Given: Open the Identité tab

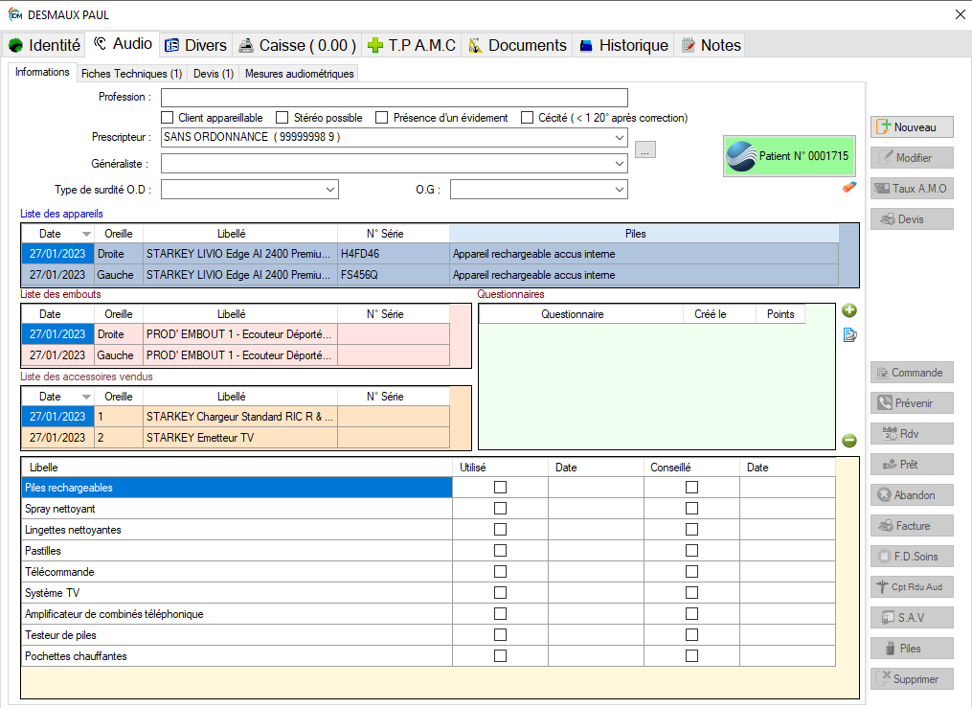Looking at the screenshot, I should click(x=44, y=45).
